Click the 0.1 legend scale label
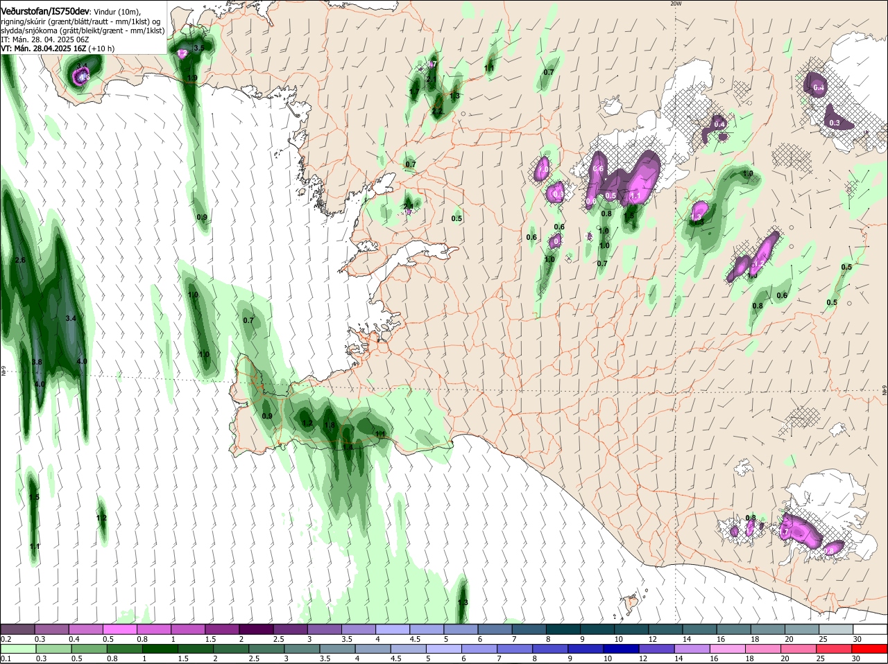Viewport: 888px width, 664px height. click(x=6, y=658)
